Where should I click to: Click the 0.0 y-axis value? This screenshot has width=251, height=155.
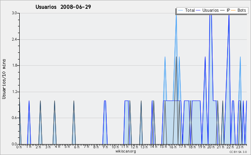tap(14, 144)
